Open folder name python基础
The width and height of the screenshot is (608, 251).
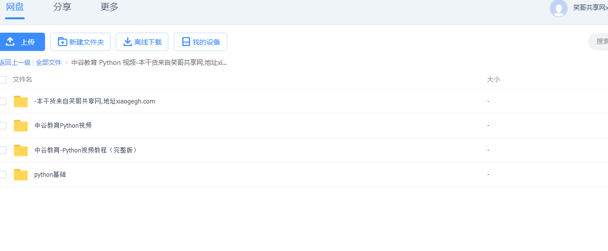(x=50, y=175)
